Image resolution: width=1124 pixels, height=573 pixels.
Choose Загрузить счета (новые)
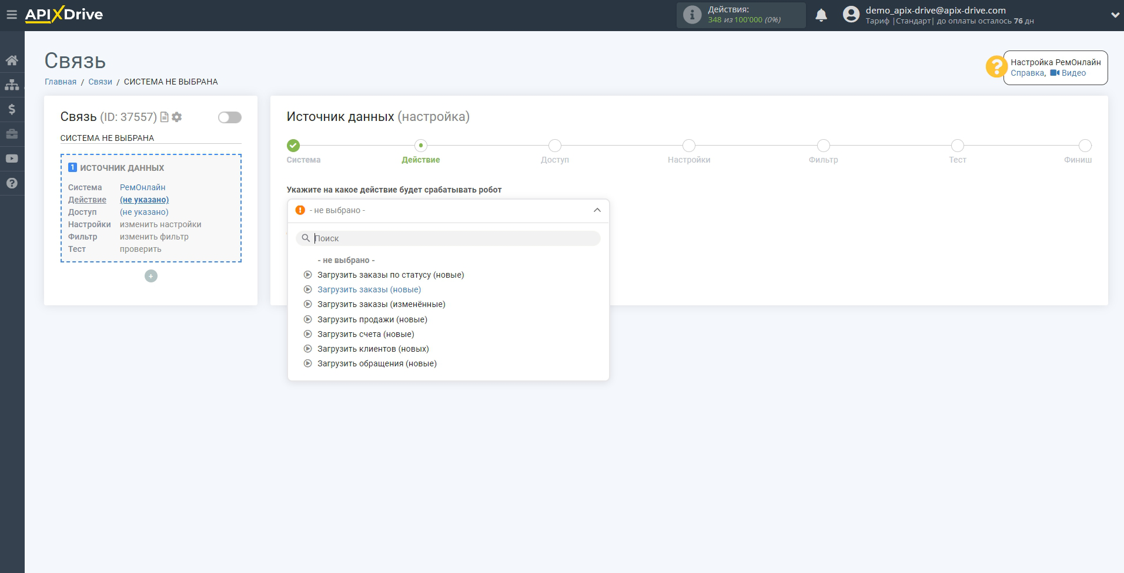(x=366, y=334)
